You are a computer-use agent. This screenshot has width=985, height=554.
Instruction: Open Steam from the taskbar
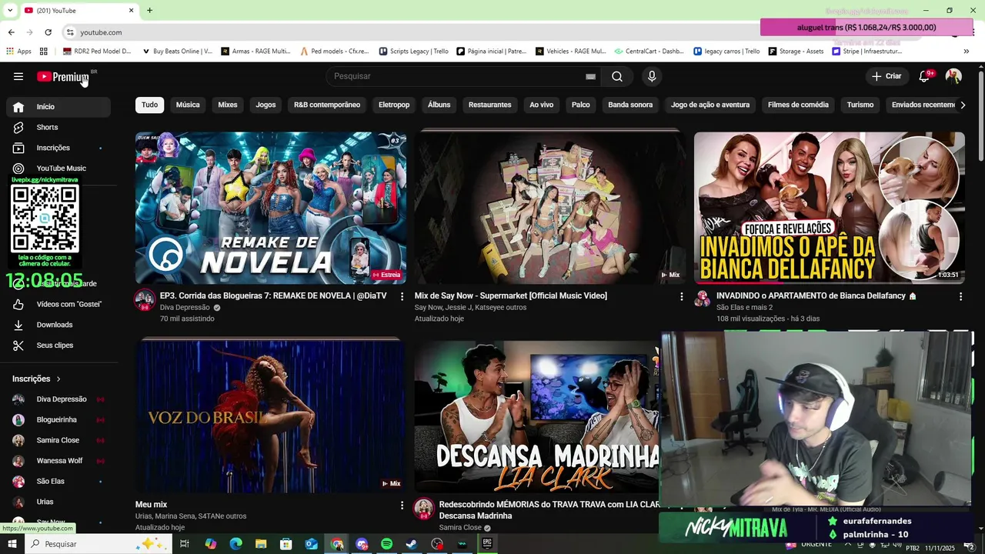coord(412,544)
